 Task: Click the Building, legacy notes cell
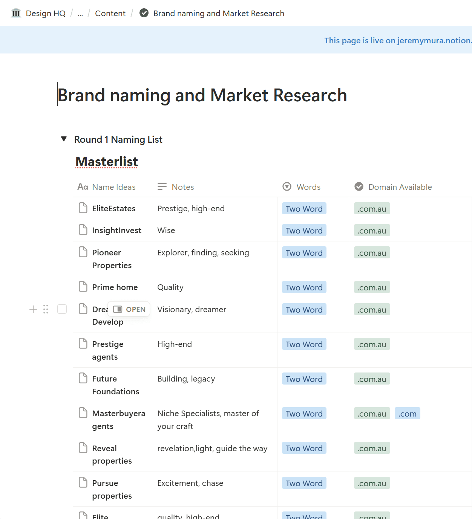pyautogui.click(x=215, y=385)
